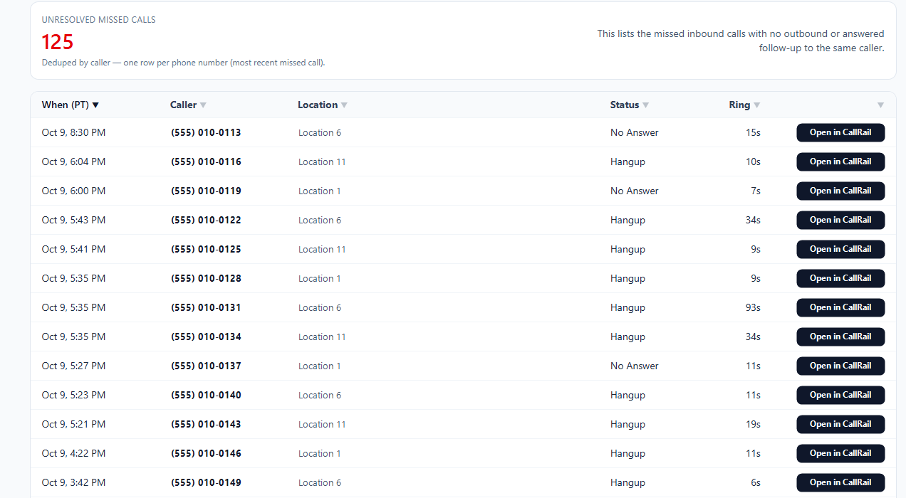906x498 pixels.
Task: Select caller number (555) 010-0116
Action: tap(206, 162)
